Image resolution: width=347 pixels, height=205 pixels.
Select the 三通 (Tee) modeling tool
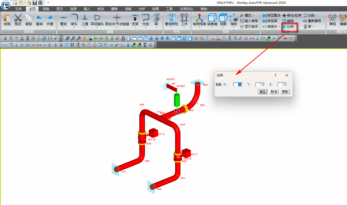pos(85,18)
